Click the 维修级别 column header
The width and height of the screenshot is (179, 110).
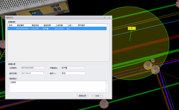(48, 25)
